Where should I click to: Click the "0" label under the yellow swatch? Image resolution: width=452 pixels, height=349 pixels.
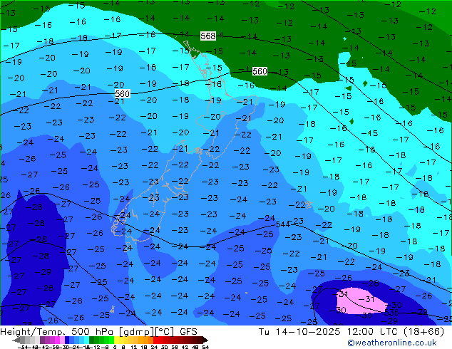pyautogui.click(x=115, y=348)
